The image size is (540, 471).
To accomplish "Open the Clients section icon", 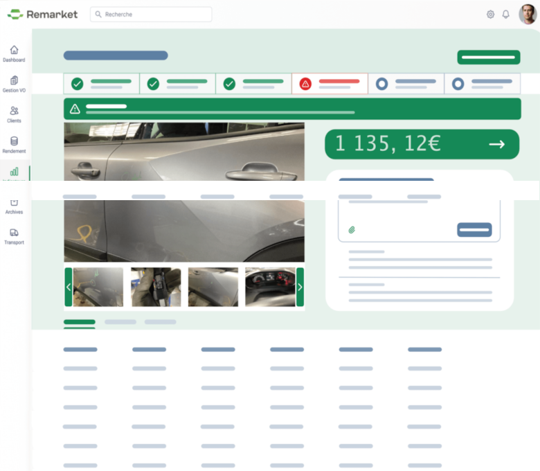I will [x=14, y=111].
